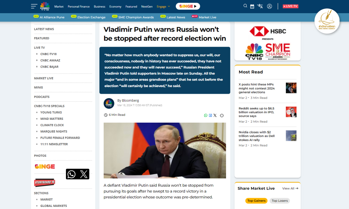
Task: Click the LIVE TV button
Action: coord(290,6)
